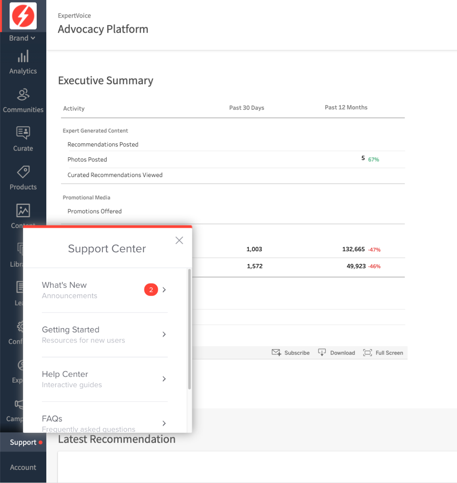Click the -47% red value
457x483 pixels.
(374, 250)
